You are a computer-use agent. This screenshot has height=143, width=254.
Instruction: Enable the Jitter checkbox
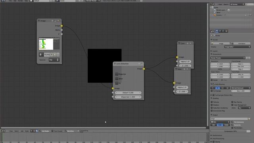pyautogui.click(x=117, y=79)
